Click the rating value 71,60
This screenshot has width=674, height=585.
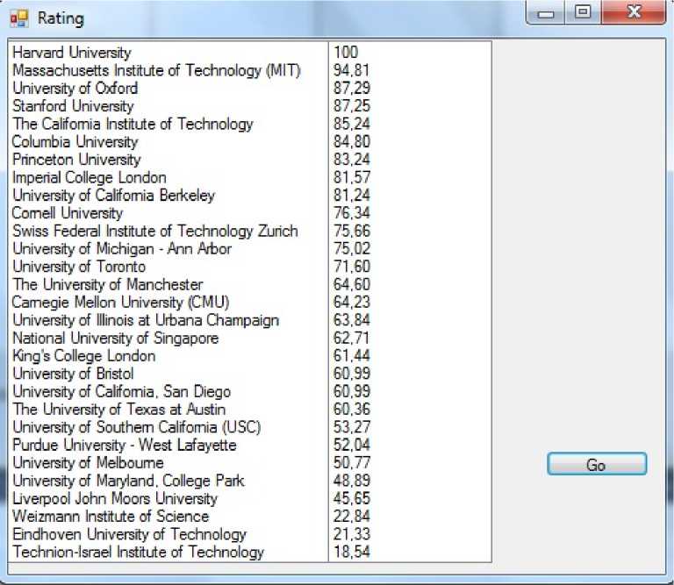click(352, 267)
